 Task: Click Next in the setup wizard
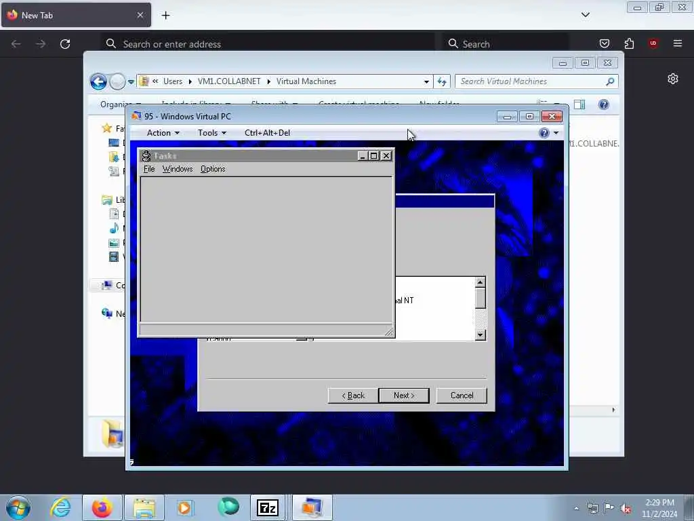pyautogui.click(x=404, y=395)
